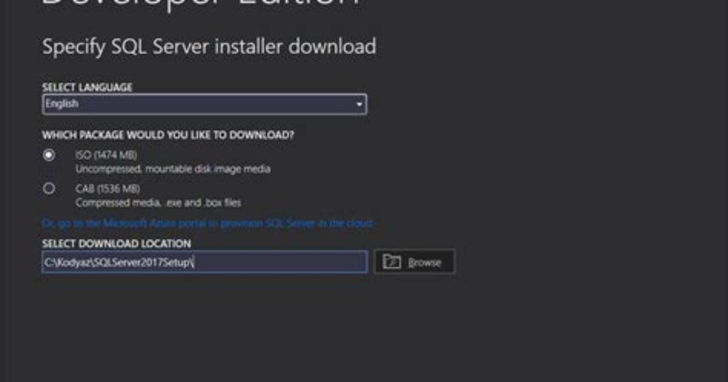
Task: Select the CAB (1536 MB) package option
Action: tap(49, 189)
